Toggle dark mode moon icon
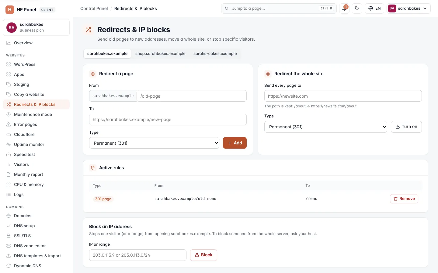Screen dimensions: 438x273 click(x=357, y=8)
